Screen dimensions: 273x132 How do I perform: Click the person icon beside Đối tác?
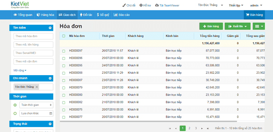[x=81, y=15]
